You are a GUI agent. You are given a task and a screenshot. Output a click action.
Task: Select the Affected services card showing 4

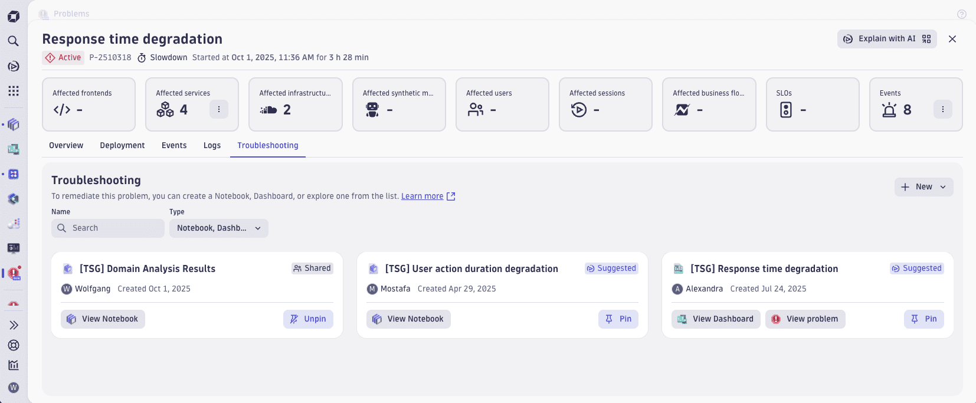[192, 104]
